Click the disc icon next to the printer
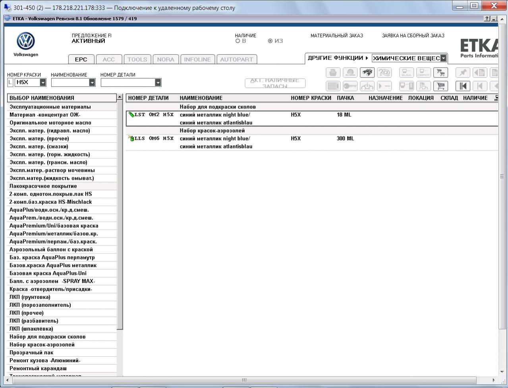 (350, 73)
